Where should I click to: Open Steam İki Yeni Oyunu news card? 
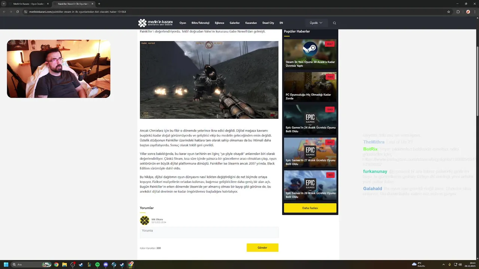pyautogui.click(x=310, y=54)
